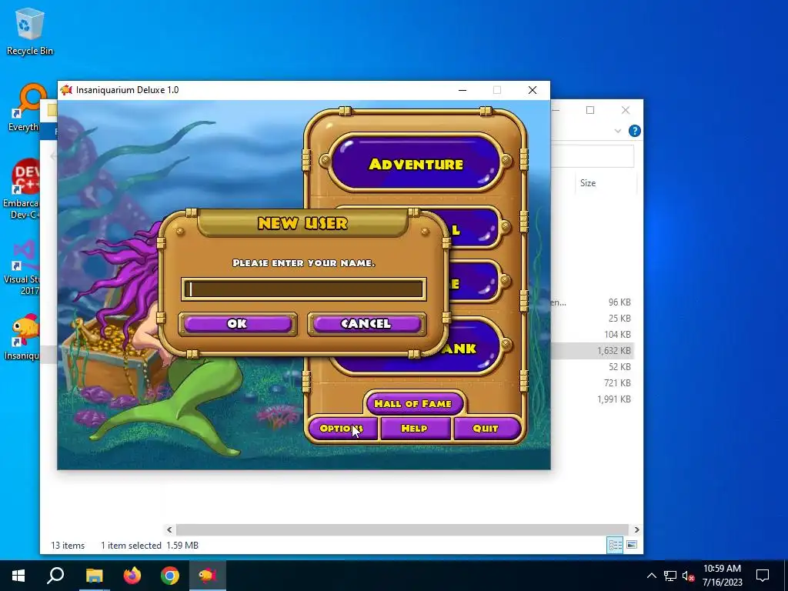Click the Insaniquarium taskbar button
The width and height of the screenshot is (788, 591).
pyautogui.click(x=208, y=576)
